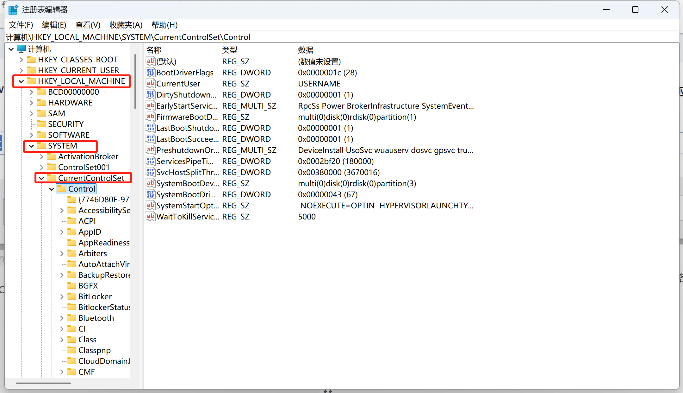Open the 编辑(E) menu
683x393 pixels.
(x=54, y=25)
